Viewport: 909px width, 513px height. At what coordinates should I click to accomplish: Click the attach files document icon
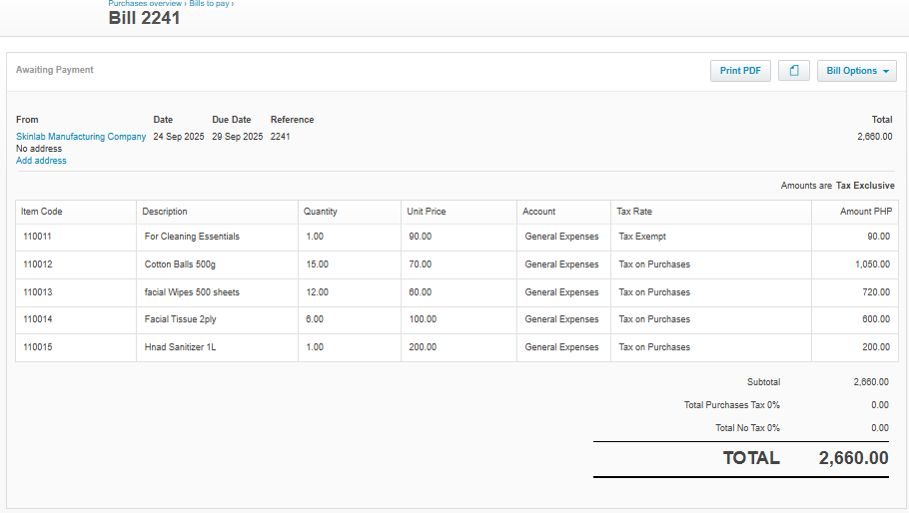coord(793,71)
